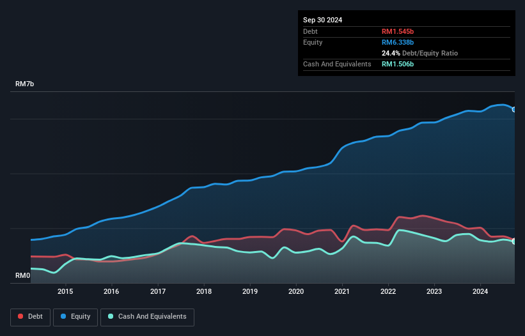Image resolution: width=525 pixels, height=336 pixels.
Task: Click the teal Cash And Equivalents dot
Action: [x=111, y=316]
